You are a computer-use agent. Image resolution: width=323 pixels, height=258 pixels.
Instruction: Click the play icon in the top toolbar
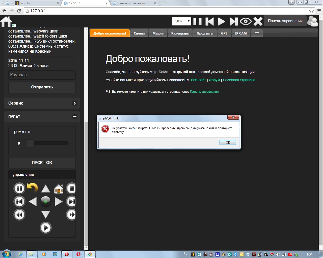(221, 21)
